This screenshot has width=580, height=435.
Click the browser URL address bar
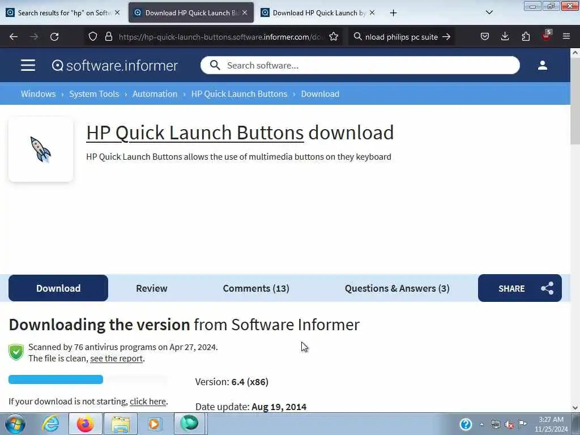tap(221, 37)
